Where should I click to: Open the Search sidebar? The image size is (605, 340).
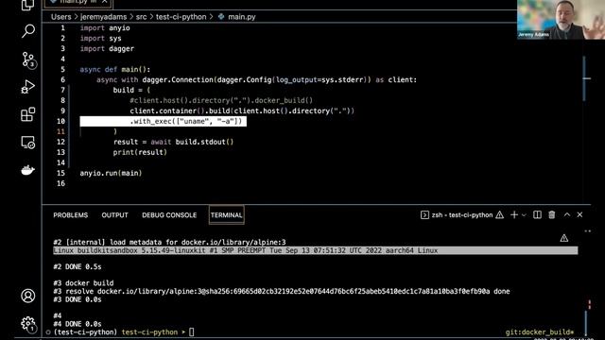coord(27,30)
